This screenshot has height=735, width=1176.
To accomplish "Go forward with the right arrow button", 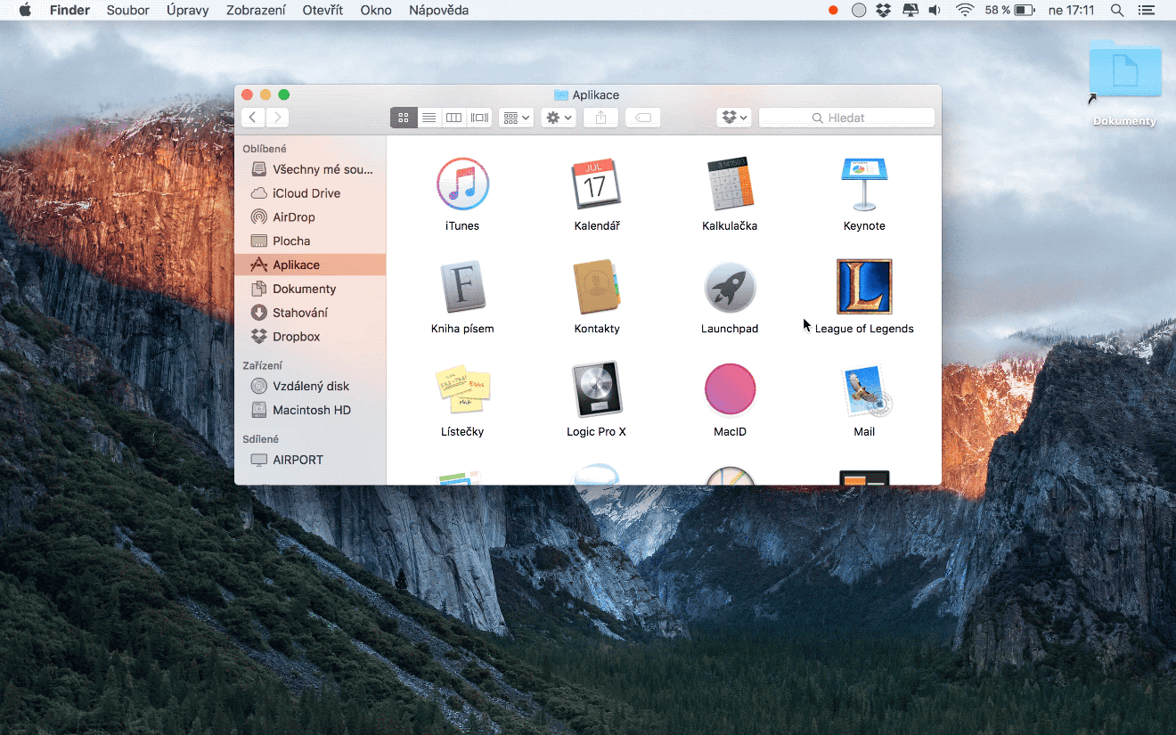I will (x=277, y=118).
